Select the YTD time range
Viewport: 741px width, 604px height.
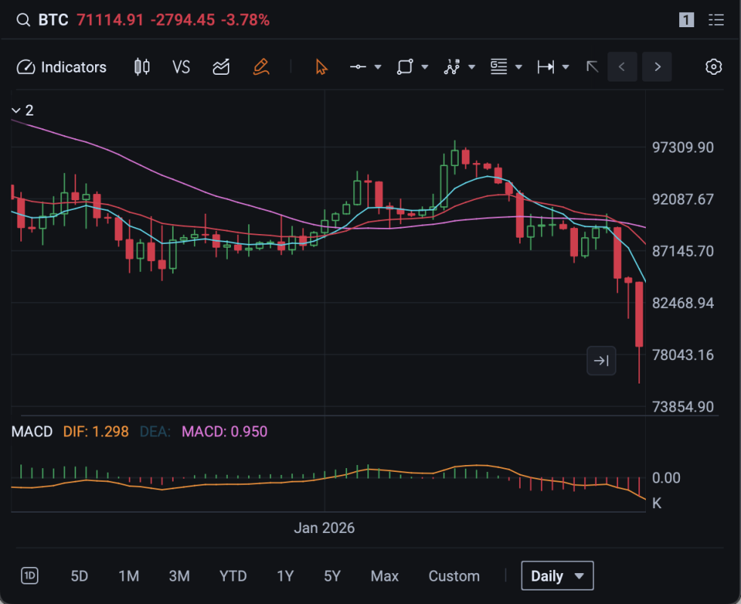tap(232, 576)
